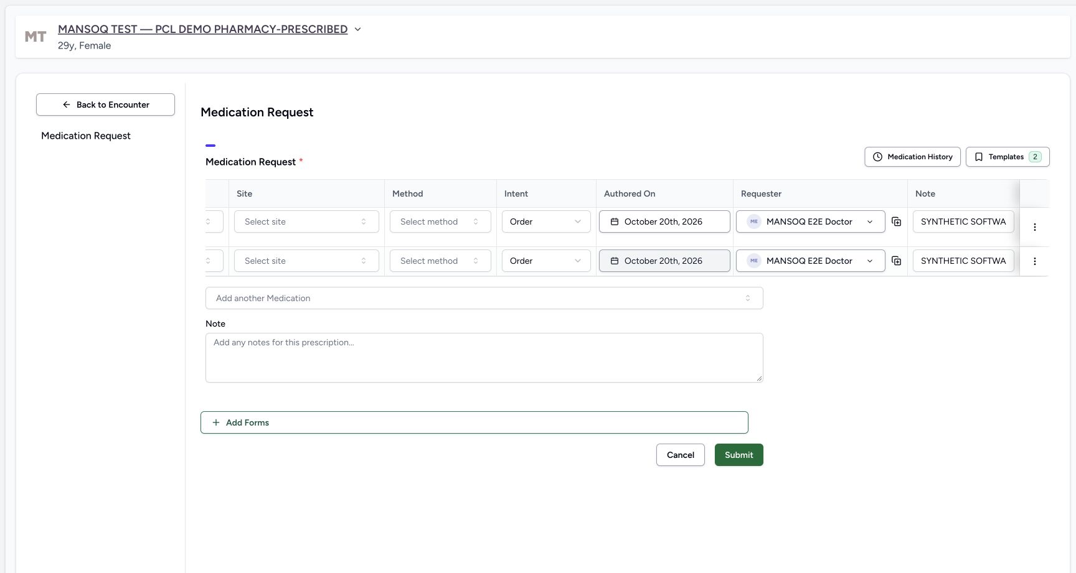Viewport: 1076px width, 573px height.
Task: Click the Medication Request page heading
Action: (257, 112)
